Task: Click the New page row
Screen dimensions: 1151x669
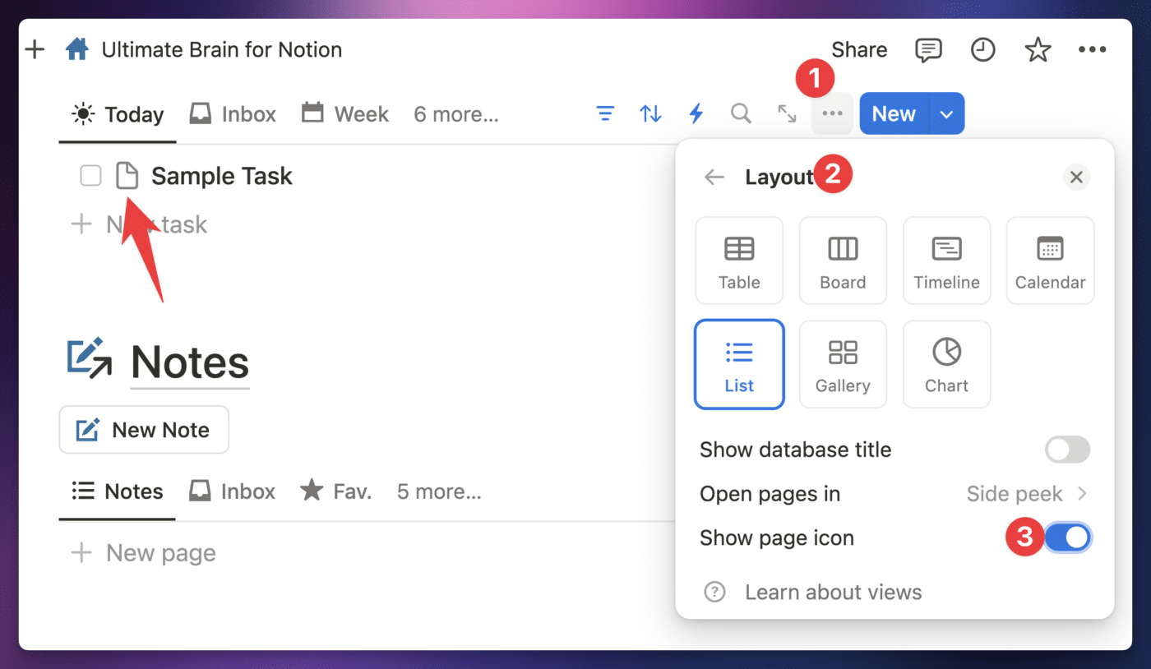Action: coord(143,553)
